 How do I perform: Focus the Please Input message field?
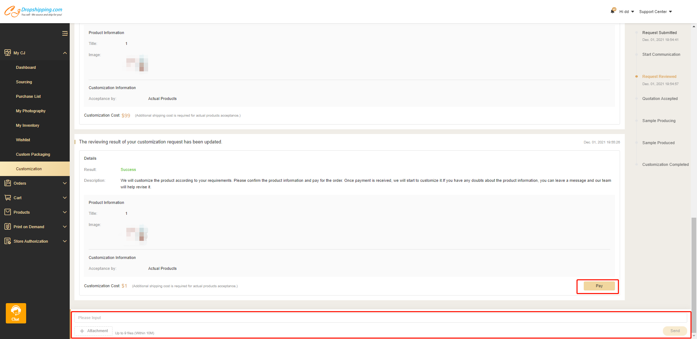pos(380,318)
